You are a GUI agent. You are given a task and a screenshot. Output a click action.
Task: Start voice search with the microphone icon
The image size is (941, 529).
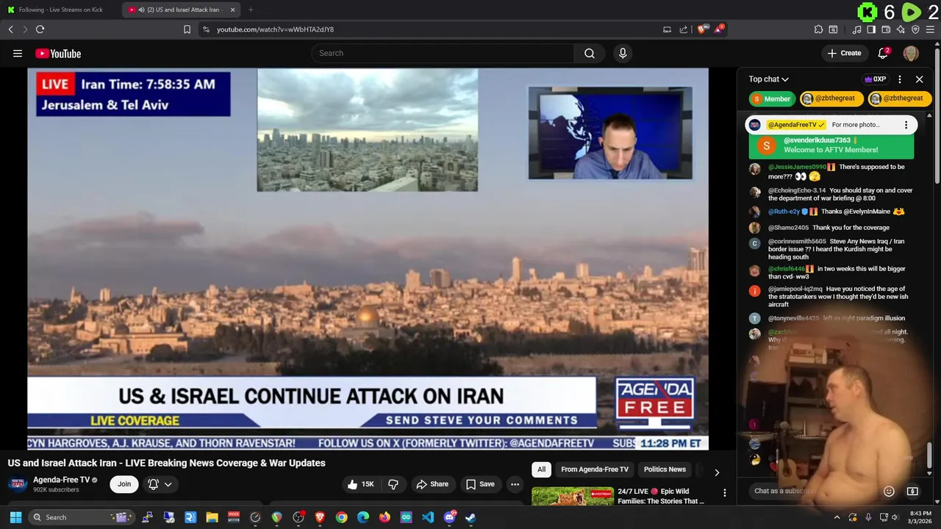coord(623,53)
